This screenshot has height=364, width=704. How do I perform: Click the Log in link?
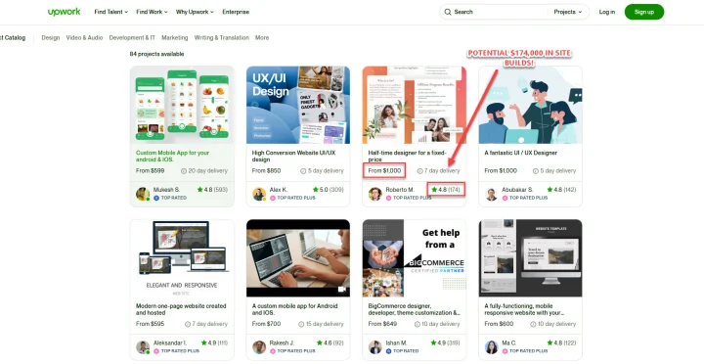pos(607,12)
